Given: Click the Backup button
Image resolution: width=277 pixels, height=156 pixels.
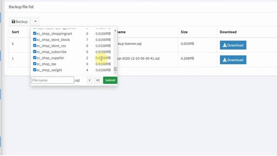Looking at the screenshot, I should point(19,22).
